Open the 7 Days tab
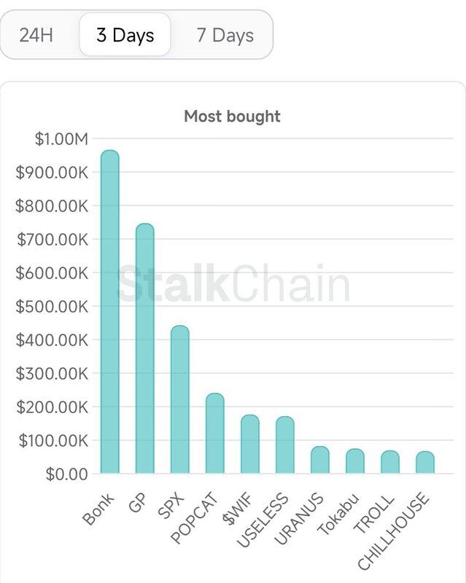Image resolution: width=466 pixels, height=583 pixels. [225, 35]
